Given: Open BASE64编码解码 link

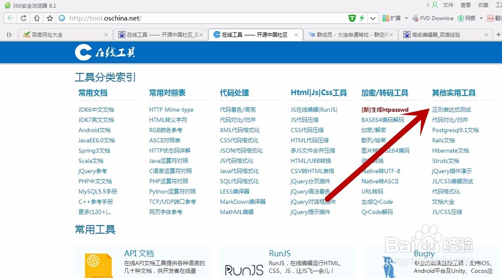Looking at the screenshot, I should [x=383, y=120].
